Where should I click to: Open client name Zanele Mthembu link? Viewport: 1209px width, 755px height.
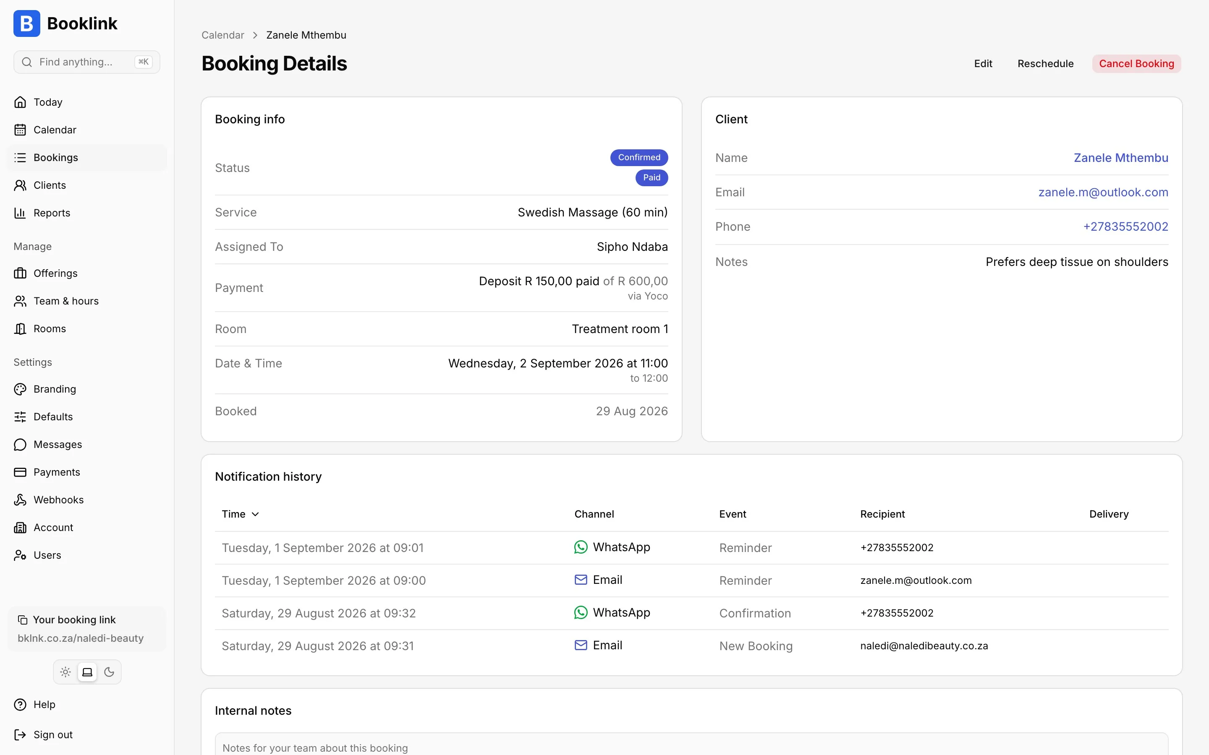(x=1120, y=158)
